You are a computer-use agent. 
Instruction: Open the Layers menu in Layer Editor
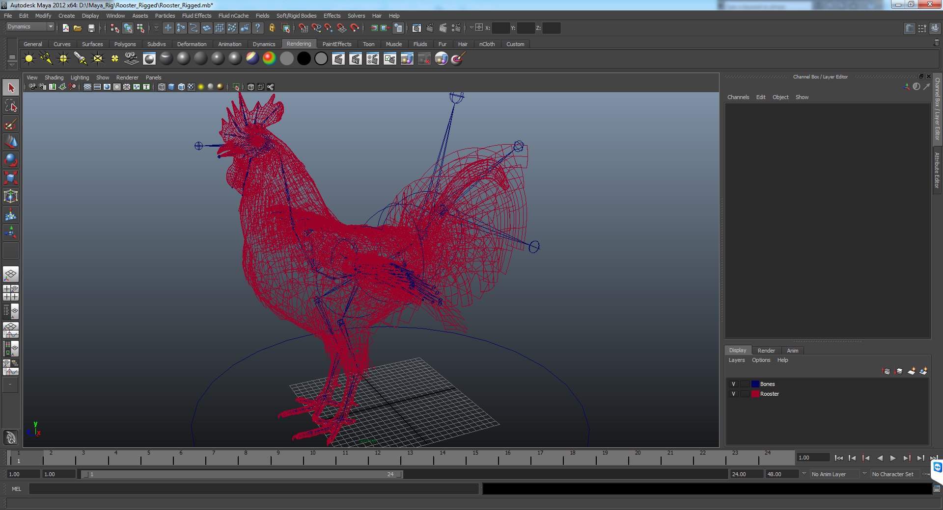[x=736, y=360]
